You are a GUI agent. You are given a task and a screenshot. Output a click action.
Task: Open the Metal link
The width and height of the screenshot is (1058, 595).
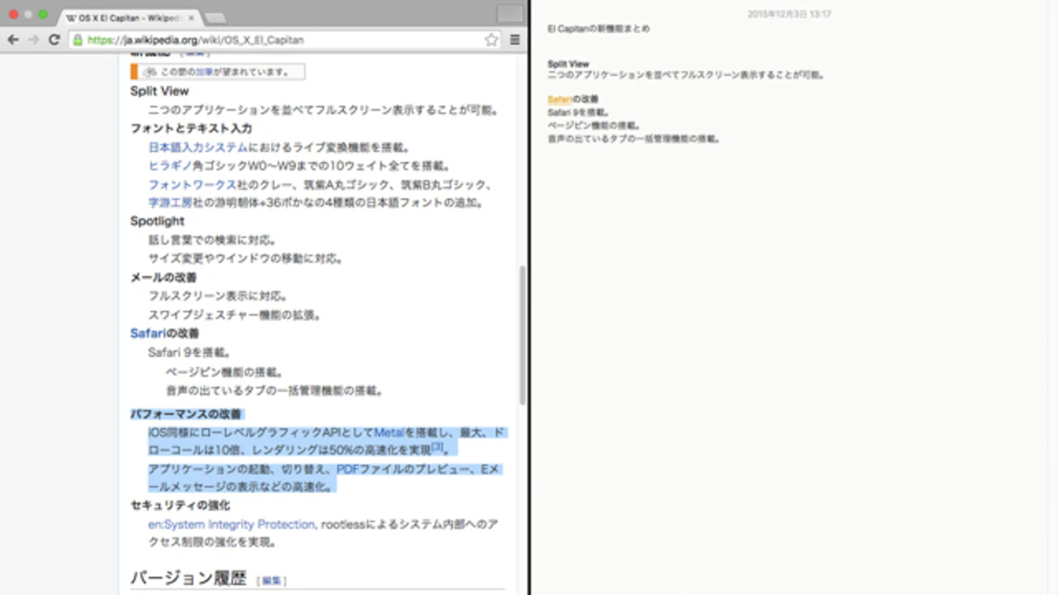tap(388, 432)
